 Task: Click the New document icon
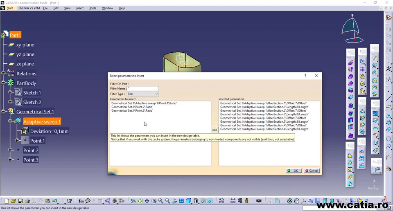tap(7, 201)
